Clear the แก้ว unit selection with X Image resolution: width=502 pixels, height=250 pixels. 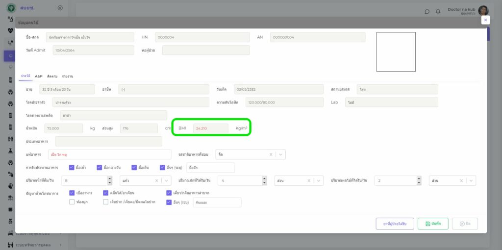[157, 181]
